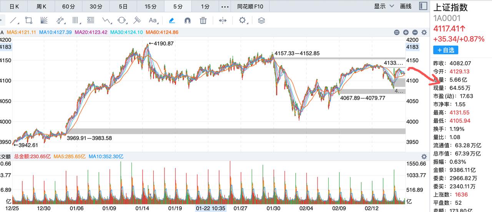Click the MA30:4124.10 indicator label
Screen dimensions: 492x212
(x=126, y=32)
